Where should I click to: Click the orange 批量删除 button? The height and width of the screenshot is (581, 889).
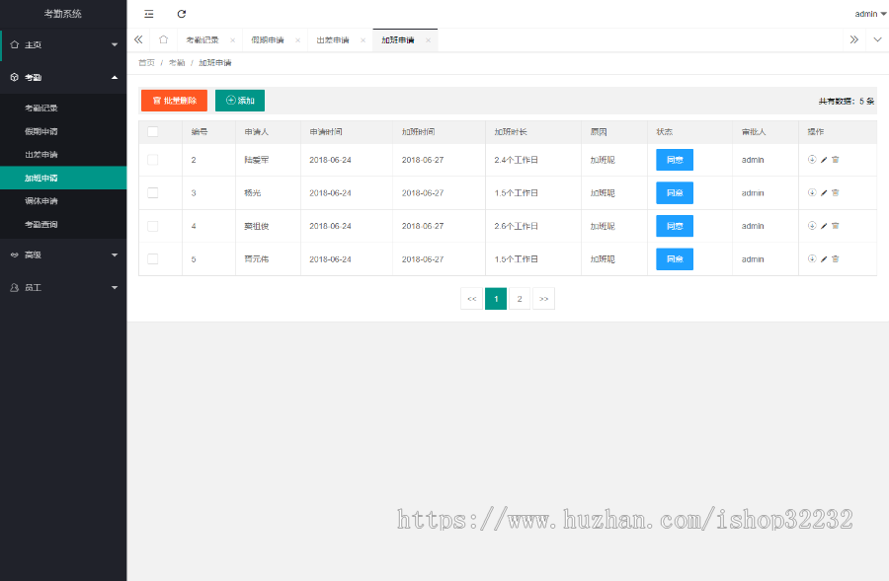[x=174, y=101]
